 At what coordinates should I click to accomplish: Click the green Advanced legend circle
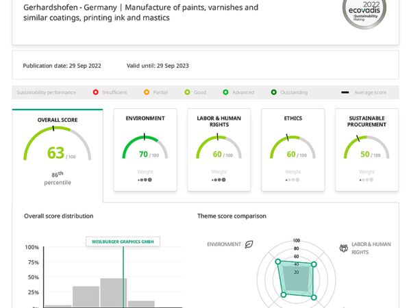[x=225, y=92]
